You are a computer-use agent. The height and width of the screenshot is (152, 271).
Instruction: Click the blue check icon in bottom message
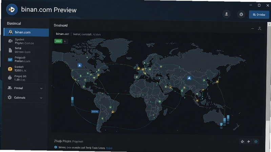[56, 147]
